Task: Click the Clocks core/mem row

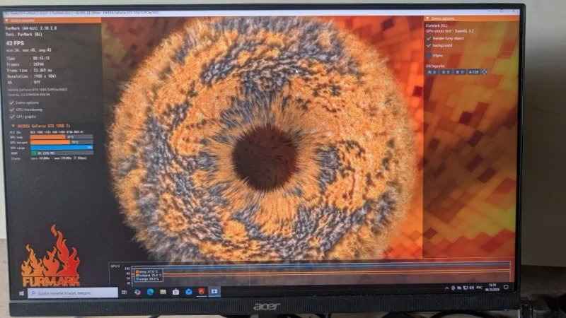Action: point(49,158)
